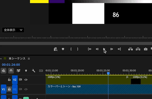The height and width of the screenshot is (99, 152).
Task: Close the 本シーケンス sequence tab
Action: click(1, 59)
